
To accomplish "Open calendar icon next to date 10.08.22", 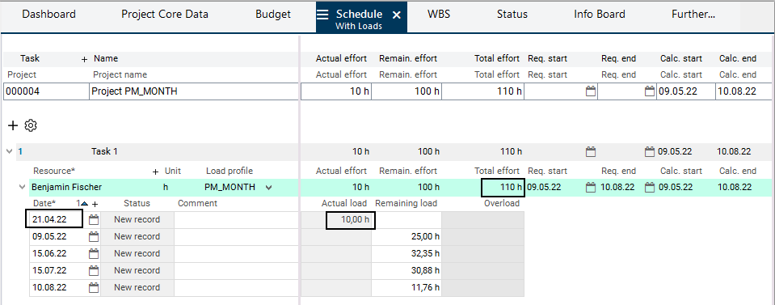I will pyautogui.click(x=94, y=287).
